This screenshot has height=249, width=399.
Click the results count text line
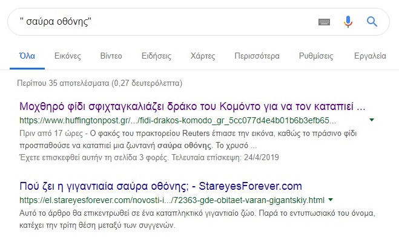[x=99, y=83]
